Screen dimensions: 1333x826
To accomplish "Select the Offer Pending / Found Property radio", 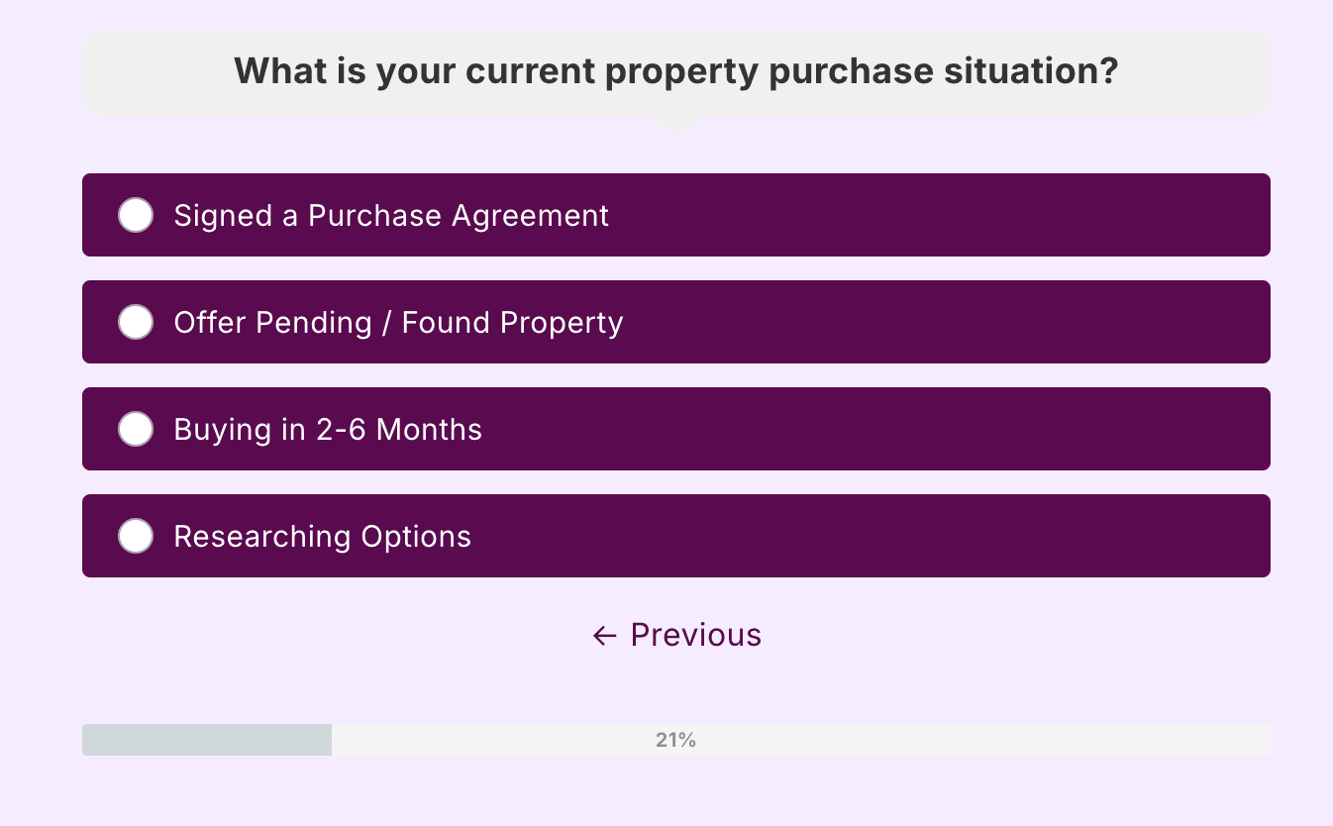I will 136,322.
